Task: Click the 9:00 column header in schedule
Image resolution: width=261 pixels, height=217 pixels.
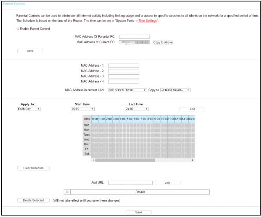Action: pyautogui.click(x=157, y=119)
